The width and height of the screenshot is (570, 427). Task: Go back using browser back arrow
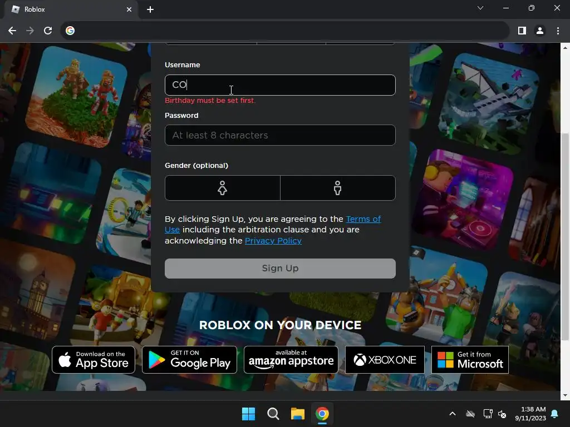(x=12, y=31)
